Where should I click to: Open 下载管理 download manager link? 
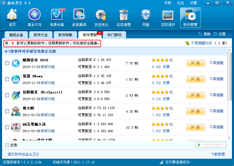218,154
